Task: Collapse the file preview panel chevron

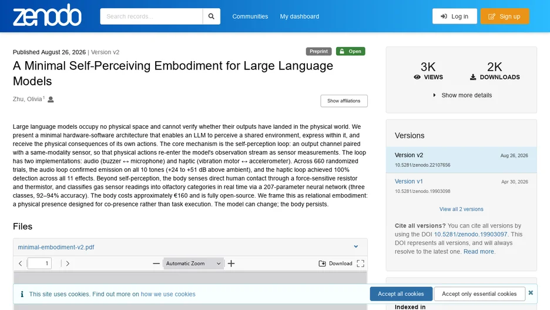Action: pos(356,247)
